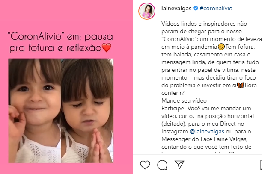Click the 'CoronAlívio em: pausa' title text
The height and width of the screenshot is (174, 262).
[60, 36]
